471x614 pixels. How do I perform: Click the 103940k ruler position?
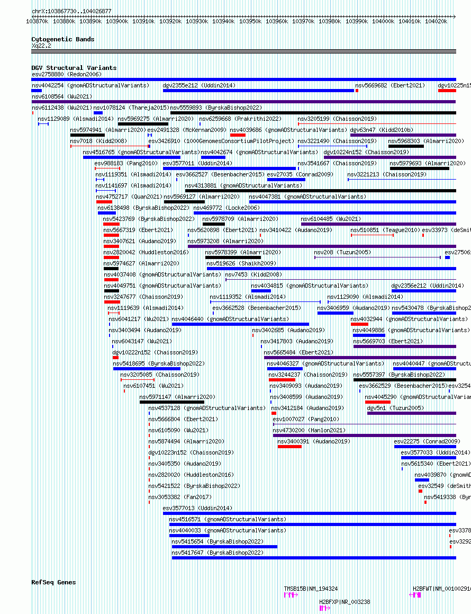(223, 22)
